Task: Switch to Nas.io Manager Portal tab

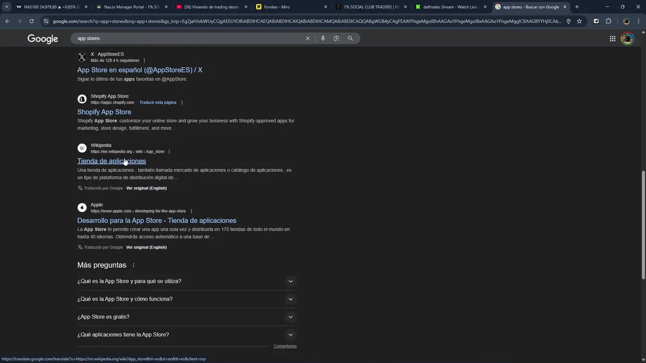Action: coord(131,7)
